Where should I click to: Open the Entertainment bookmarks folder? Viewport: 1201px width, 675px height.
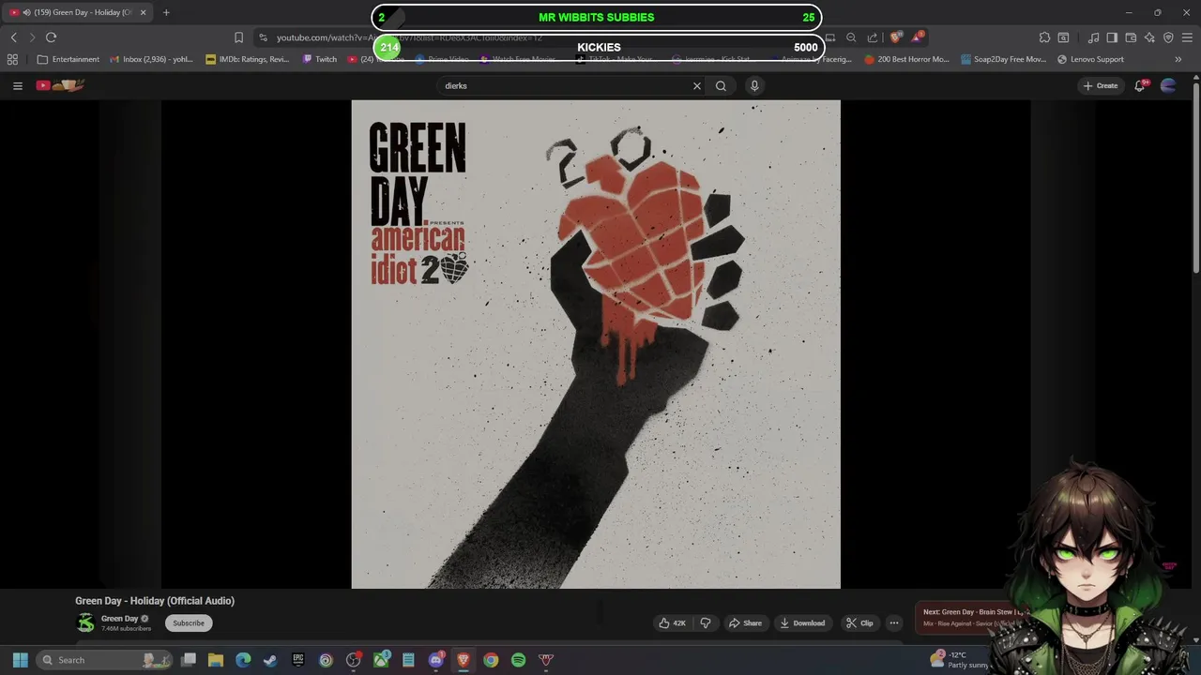click(68, 59)
